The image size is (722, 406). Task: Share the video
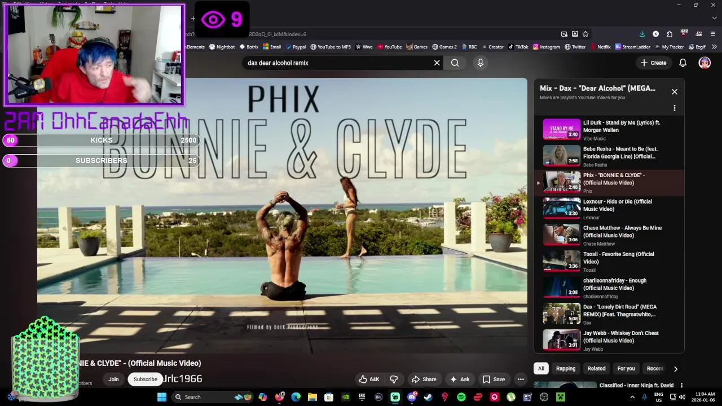click(x=424, y=379)
